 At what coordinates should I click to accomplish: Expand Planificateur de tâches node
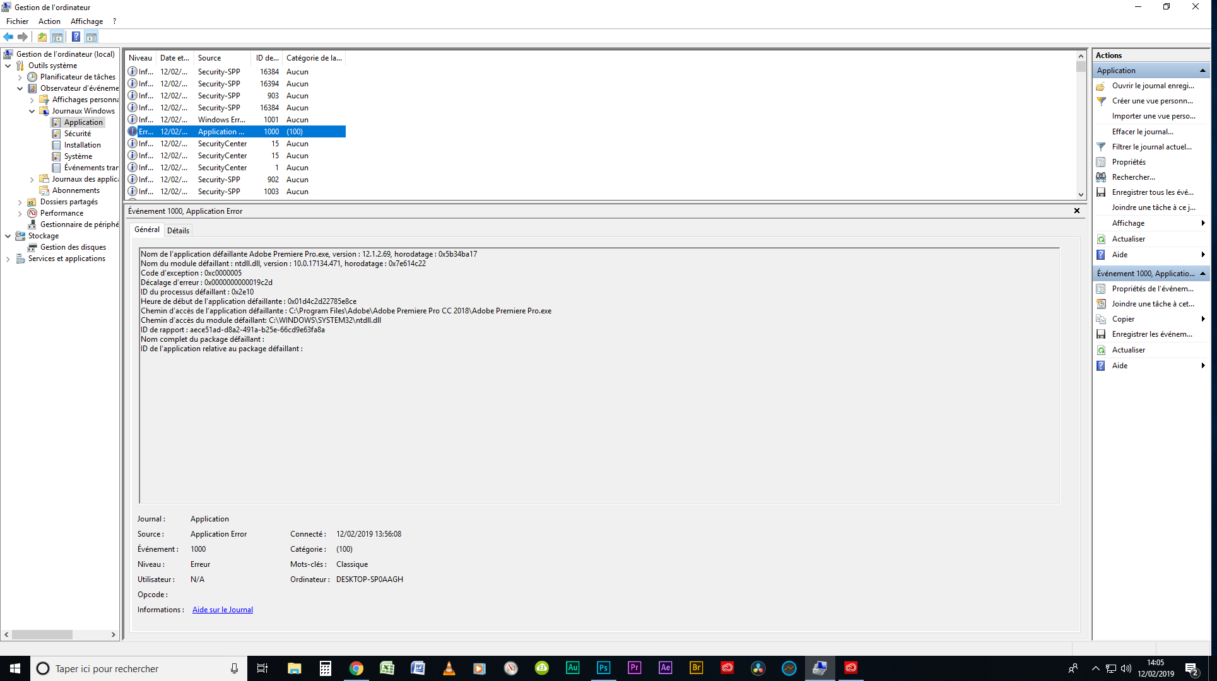pos(20,77)
